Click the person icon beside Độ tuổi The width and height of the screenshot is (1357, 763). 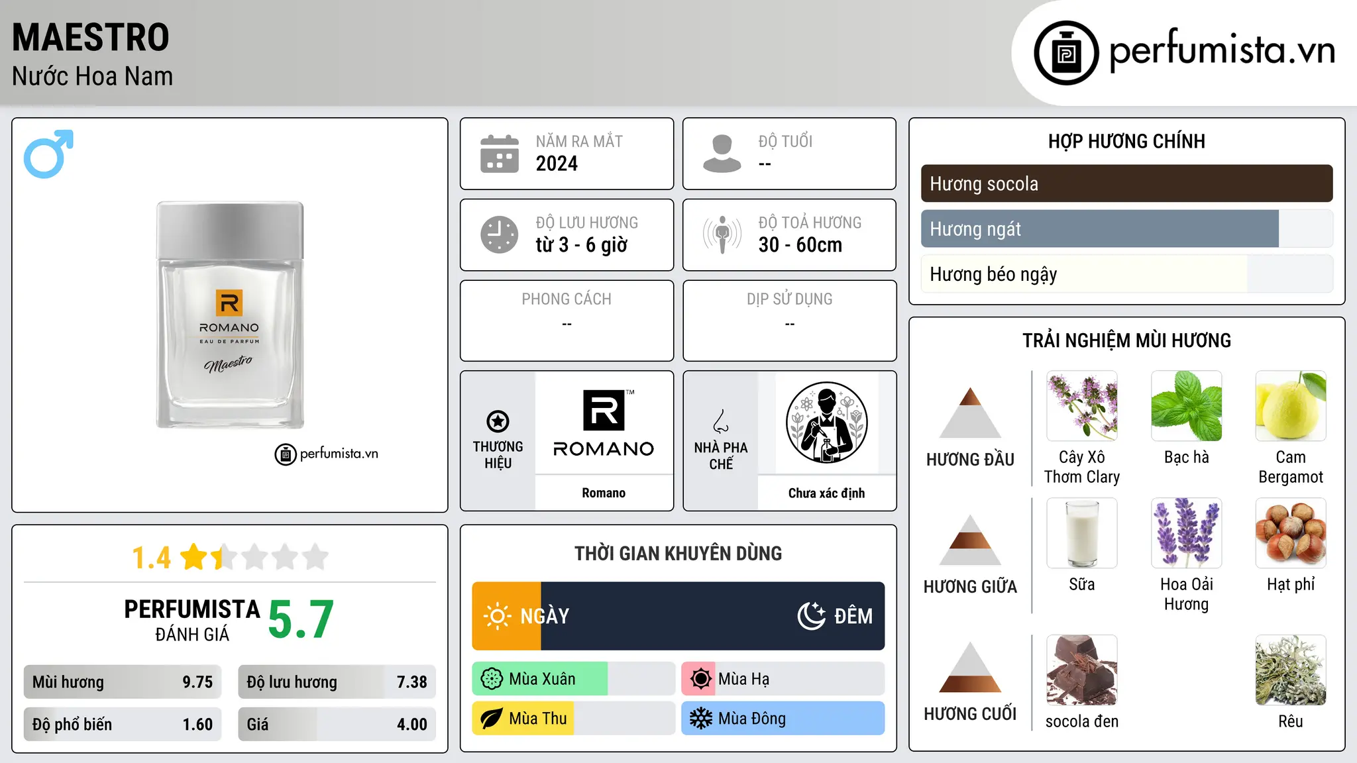[x=722, y=154]
